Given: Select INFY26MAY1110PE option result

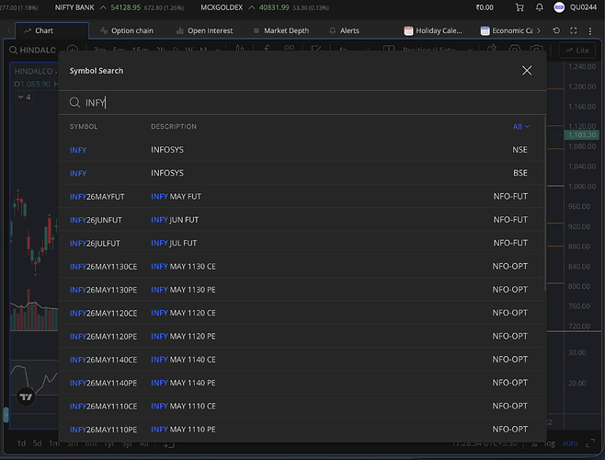Looking at the screenshot, I should [302, 430].
